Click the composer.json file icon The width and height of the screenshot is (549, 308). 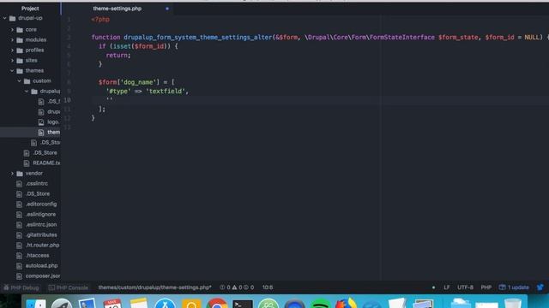tap(19, 275)
